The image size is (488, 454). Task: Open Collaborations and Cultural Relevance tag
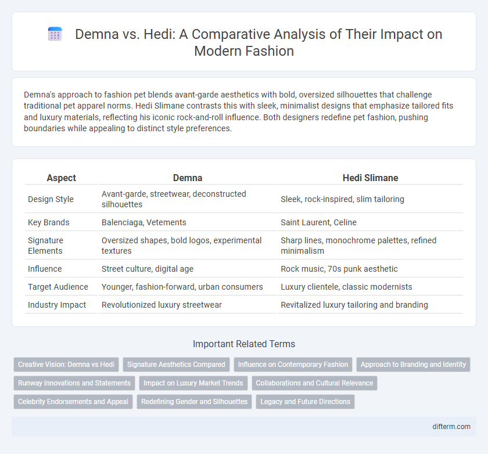[x=314, y=383]
